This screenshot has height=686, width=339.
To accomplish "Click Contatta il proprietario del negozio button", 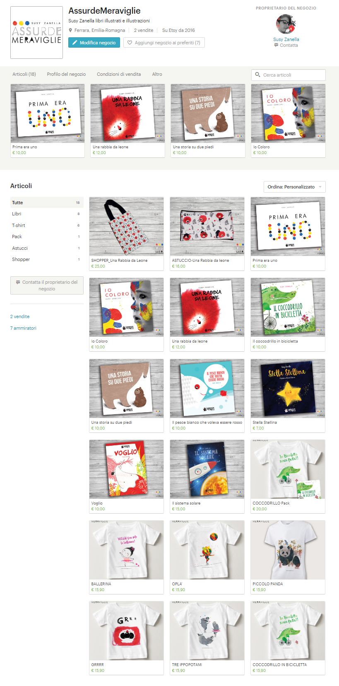I will click(x=47, y=285).
